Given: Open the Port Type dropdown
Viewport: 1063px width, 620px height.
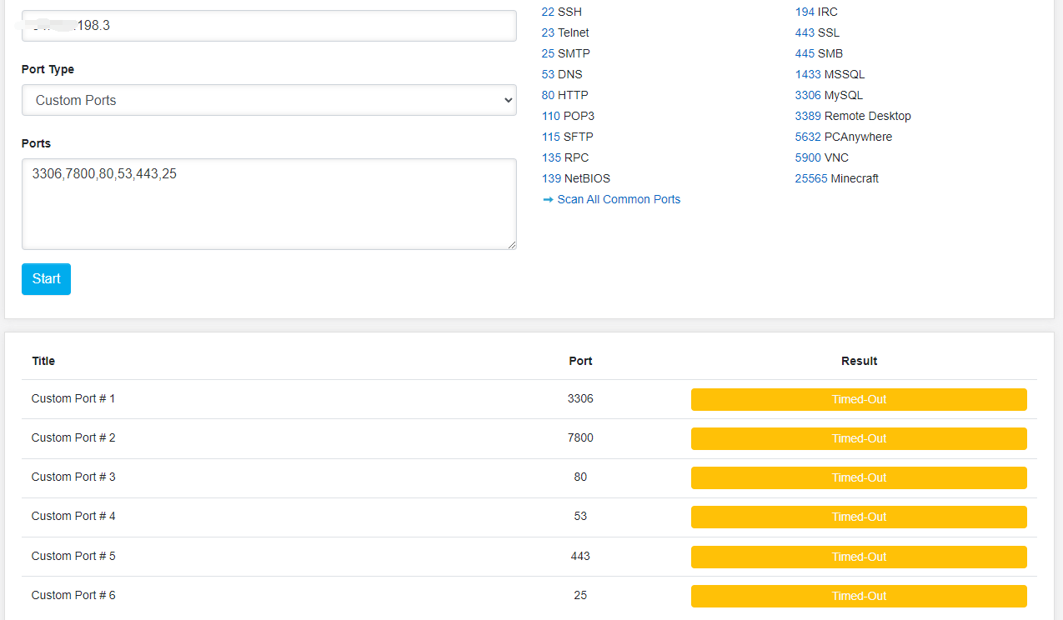Looking at the screenshot, I should coord(268,100).
